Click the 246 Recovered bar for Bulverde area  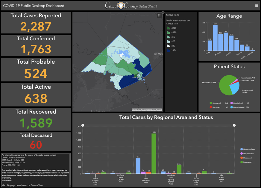(x=179, y=169)
